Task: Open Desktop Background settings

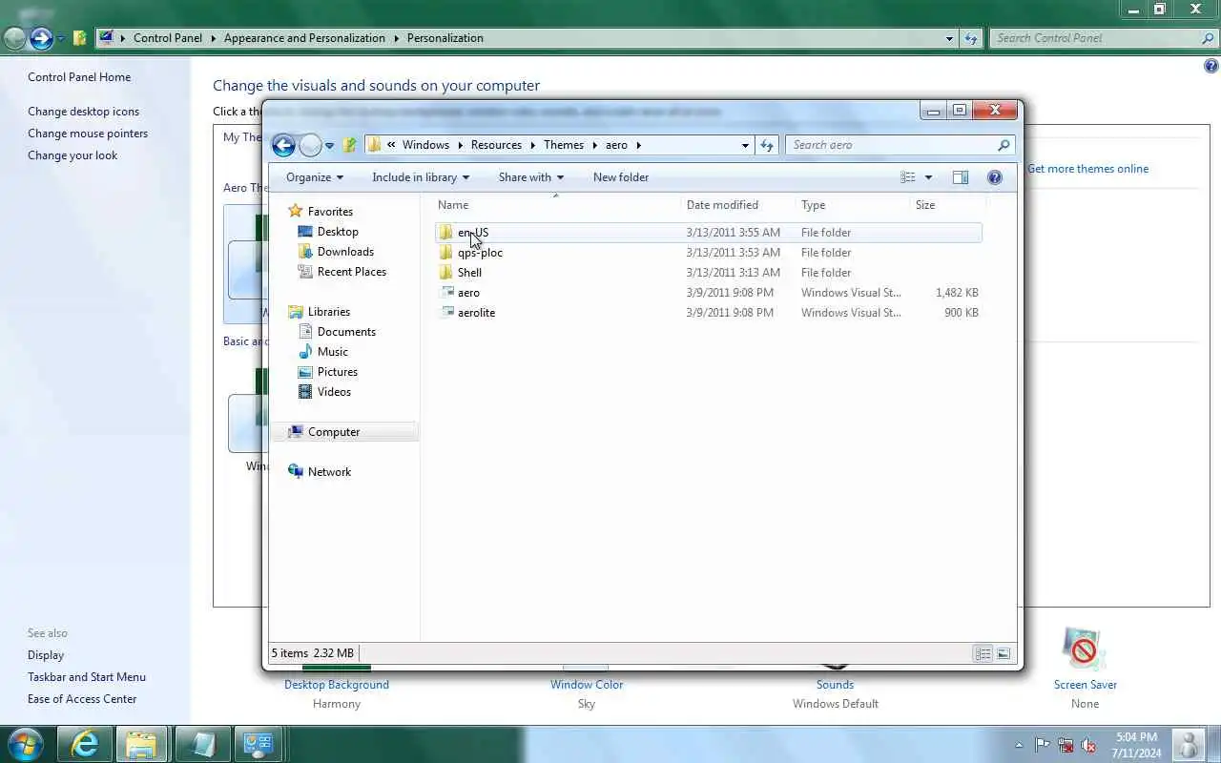Action: point(337,685)
